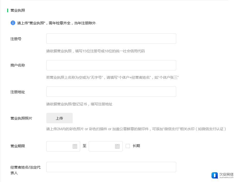
Task: Click the 久安网络 logo icon
Action: pyautogui.click(x=215, y=175)
